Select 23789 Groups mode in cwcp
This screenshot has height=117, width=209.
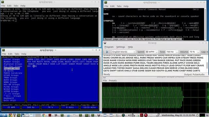[x=11, y=91]
